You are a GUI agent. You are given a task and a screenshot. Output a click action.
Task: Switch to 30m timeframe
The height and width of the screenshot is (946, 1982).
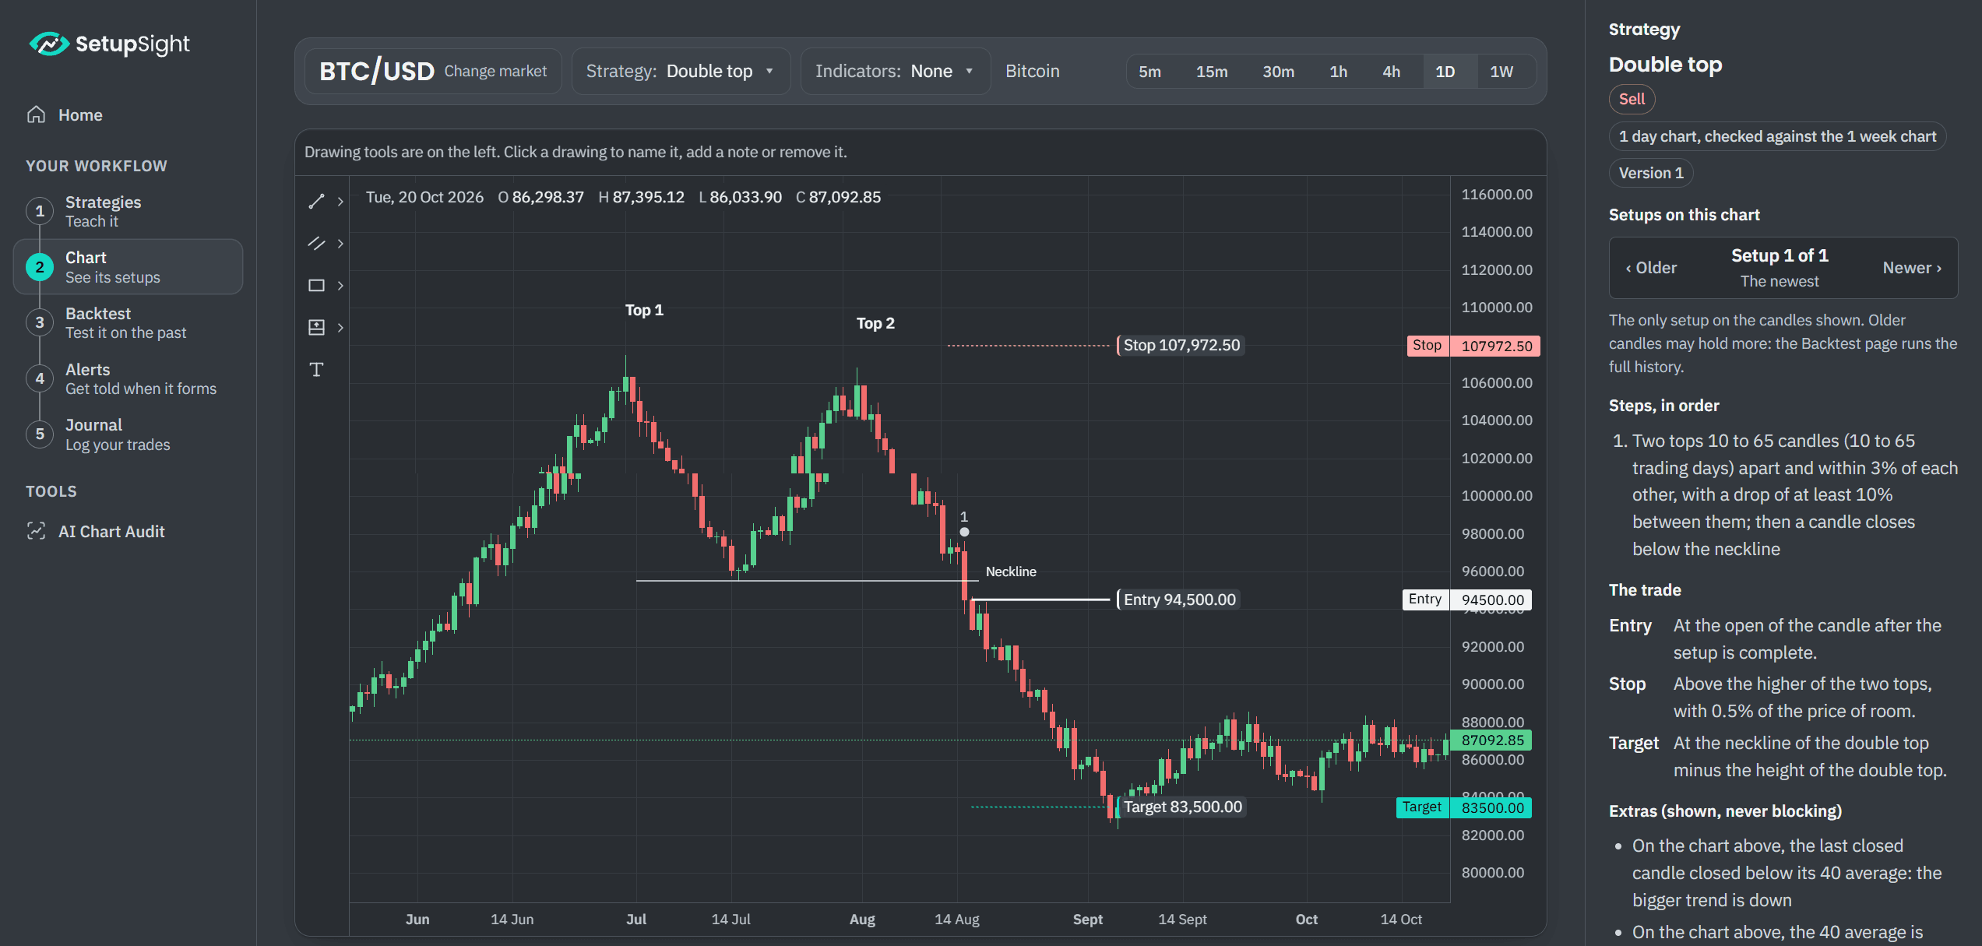(1279, 72)
